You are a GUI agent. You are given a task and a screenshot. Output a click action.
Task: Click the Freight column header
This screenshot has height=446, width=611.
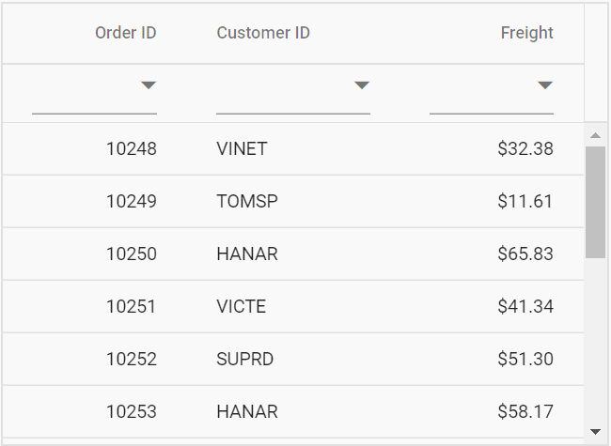pyautogui.click(x=526, y=33)
